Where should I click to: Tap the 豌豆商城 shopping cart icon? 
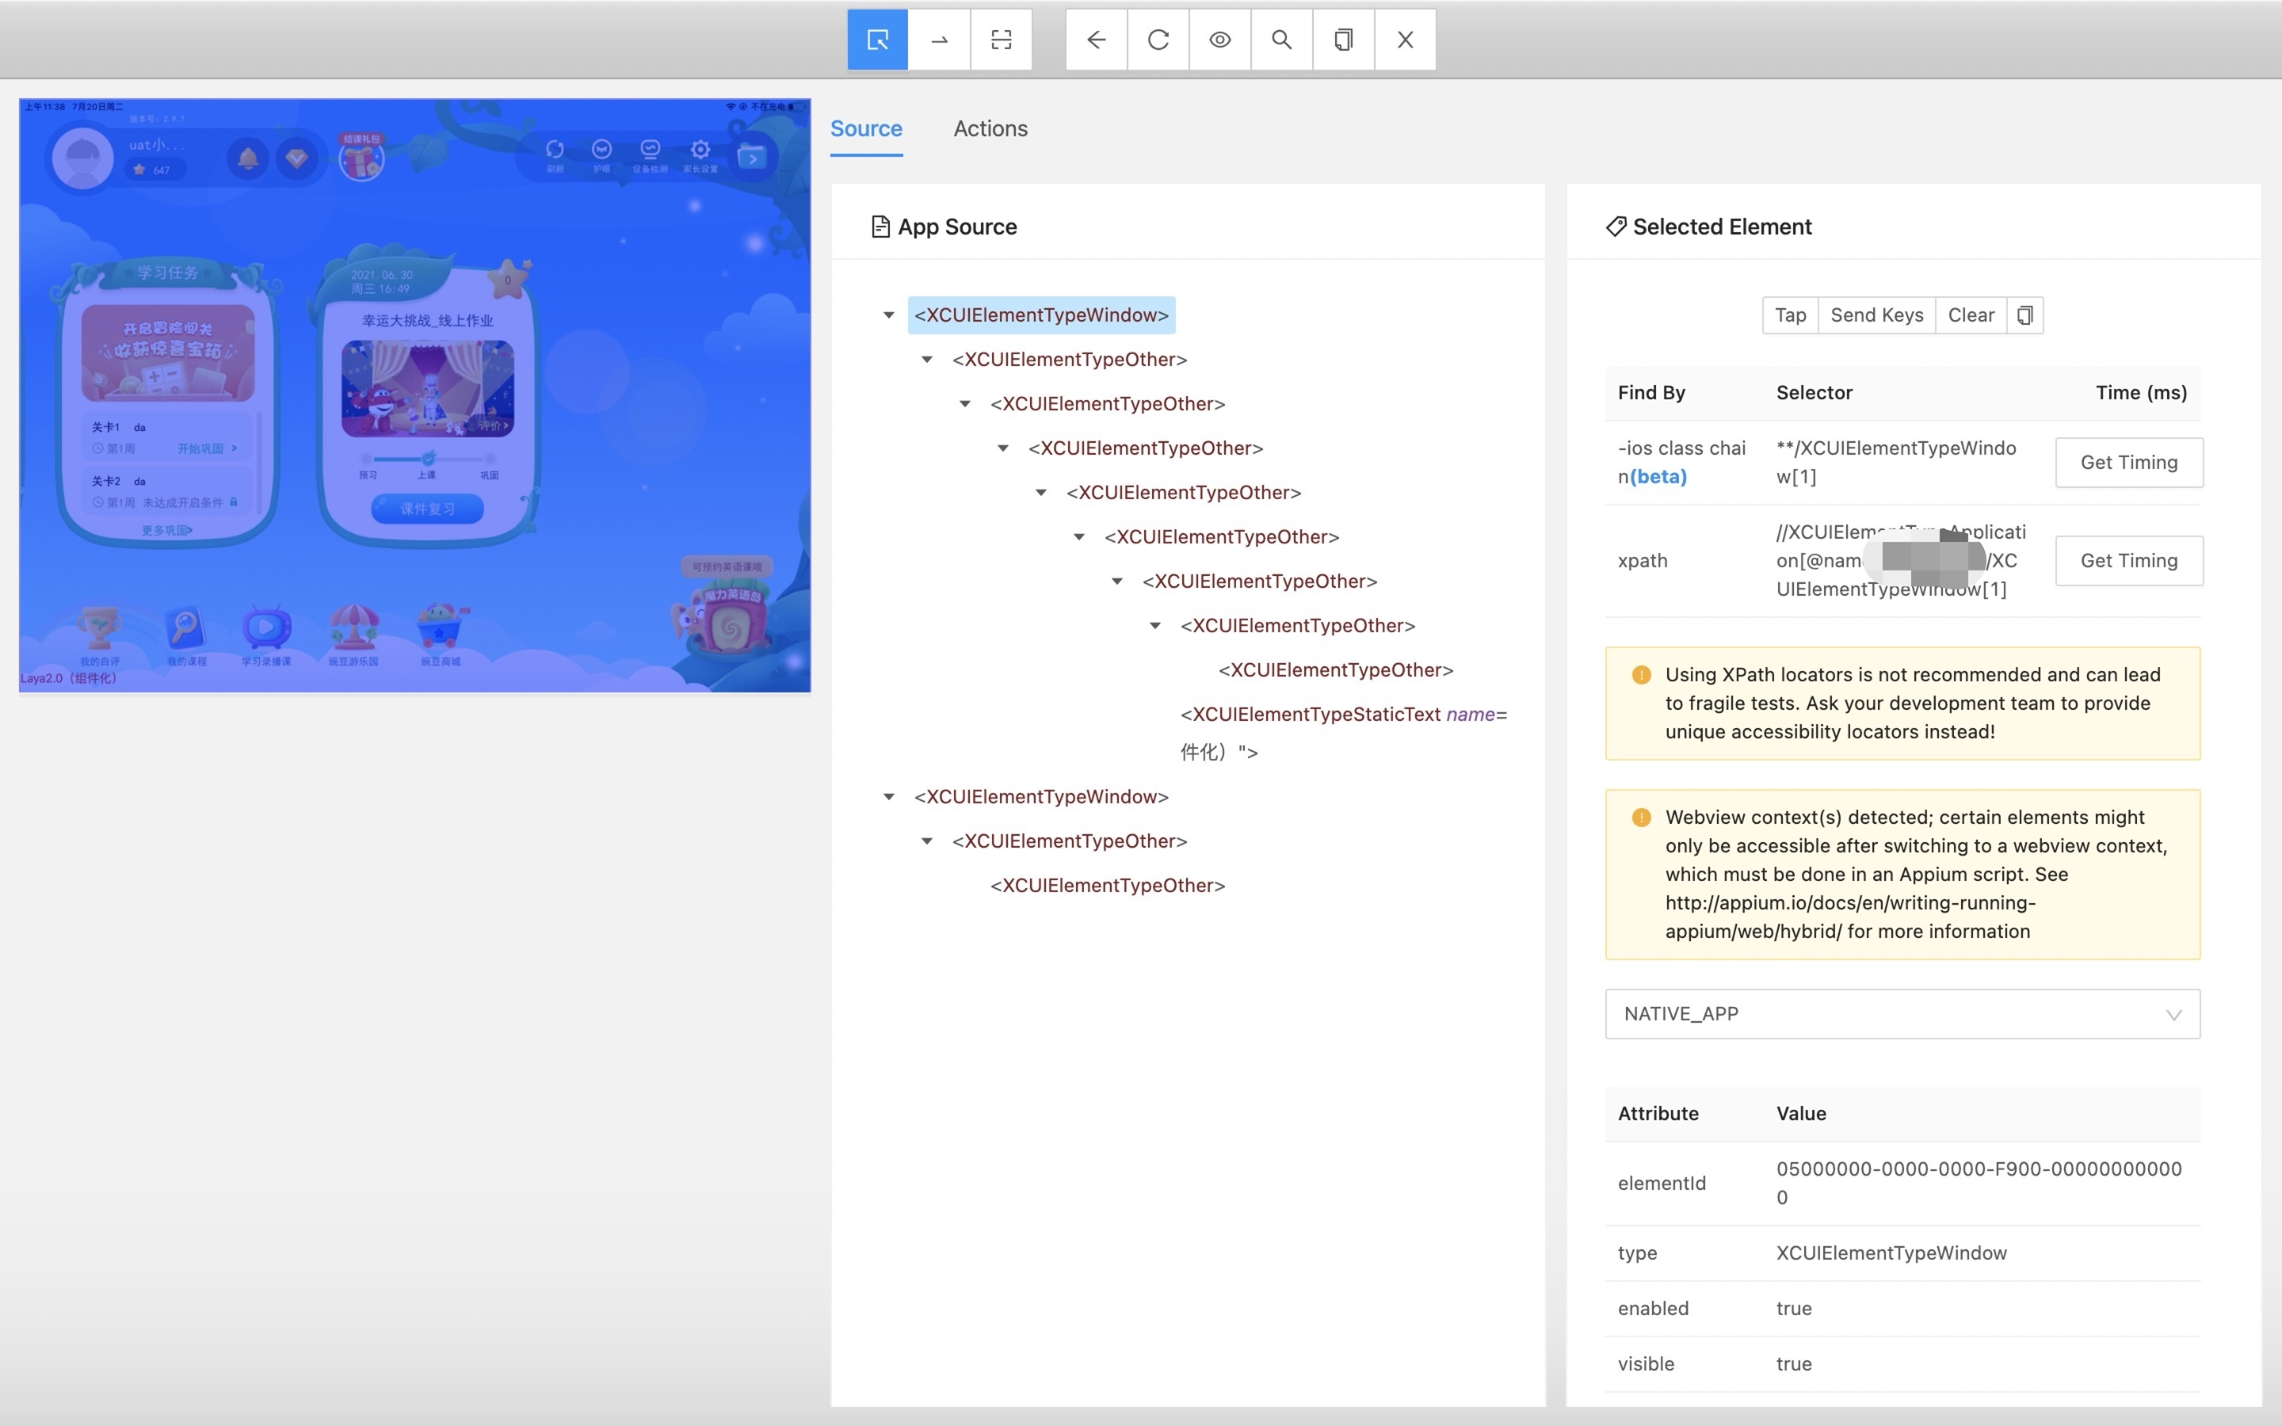(x=441, y=637)
